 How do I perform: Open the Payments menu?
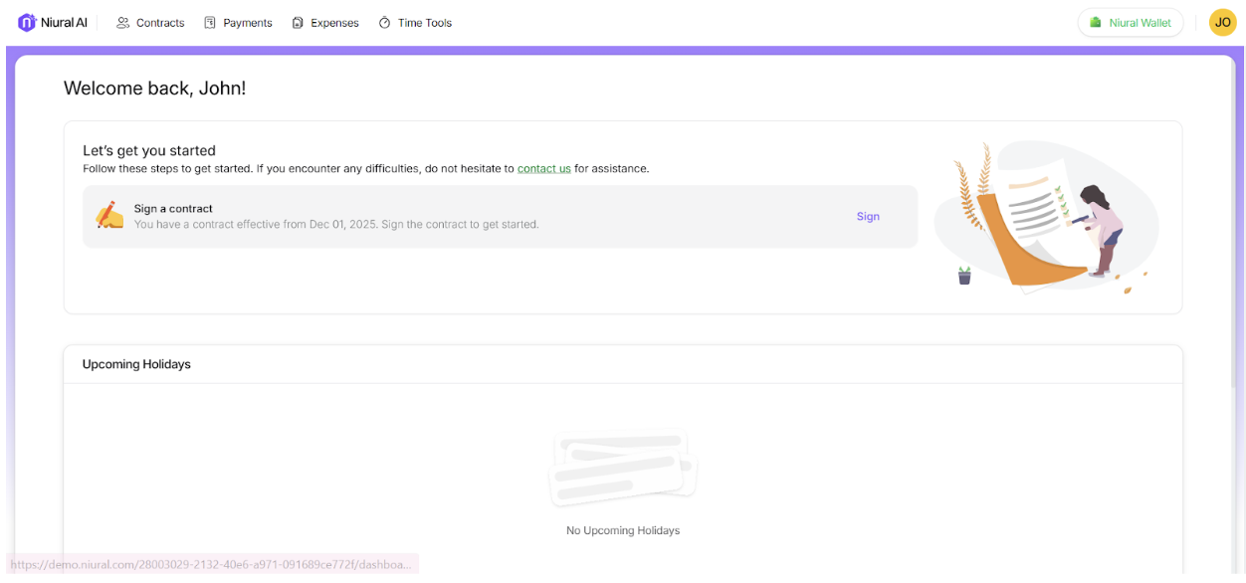click(x=238, y=23)
